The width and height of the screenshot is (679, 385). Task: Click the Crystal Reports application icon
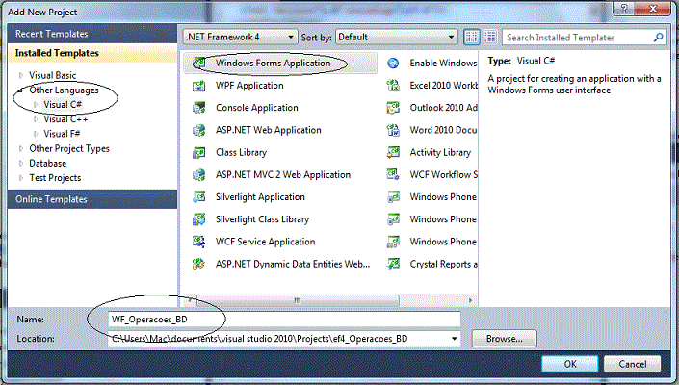(393, 265)
